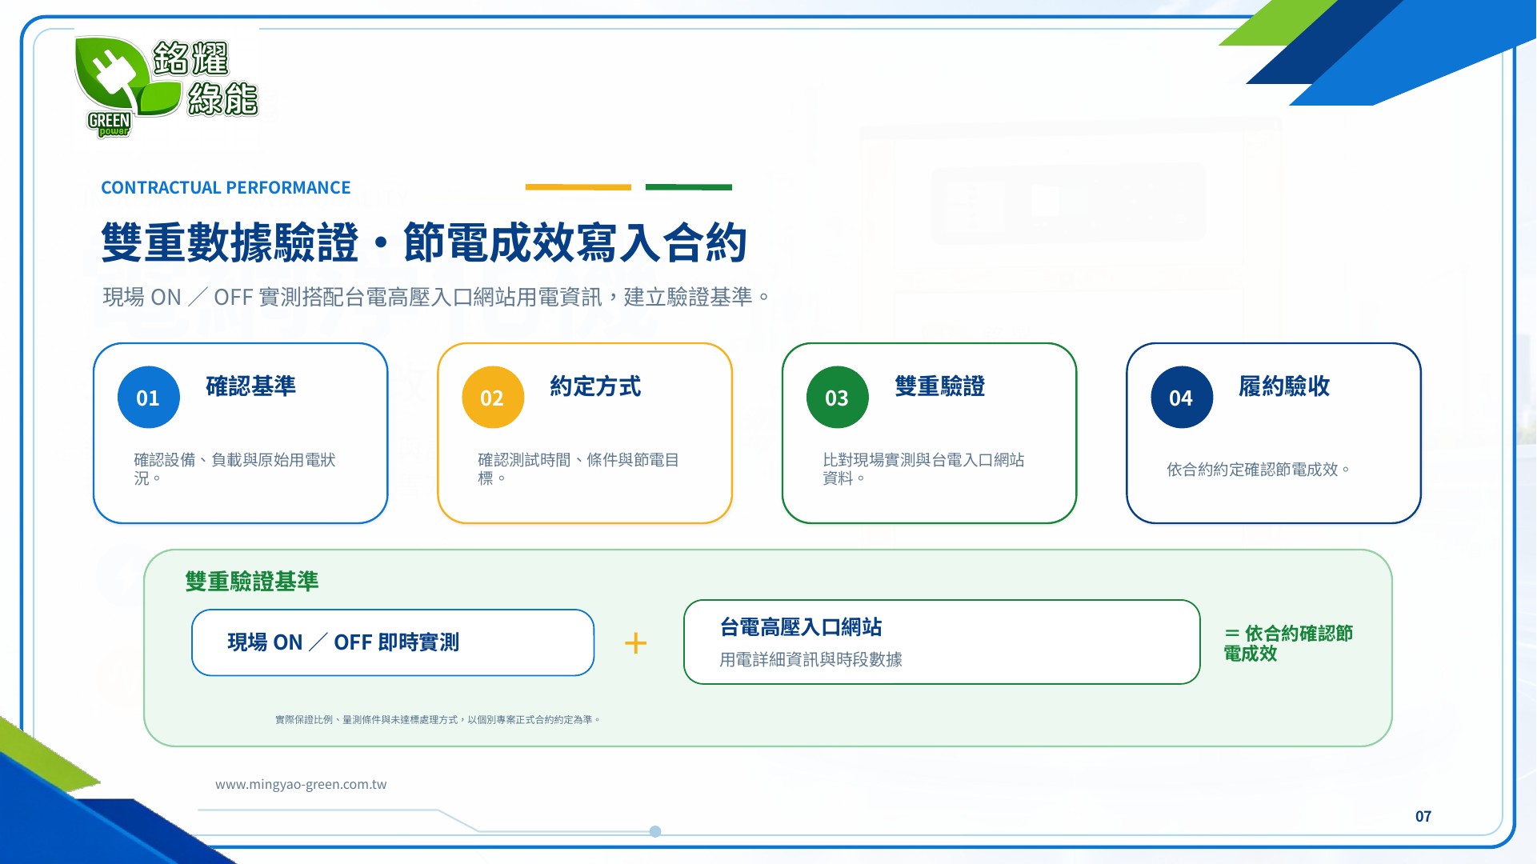Click the subtitle starting with 現場 ON／OFF 實測搭配
Screen dimensions: 1537x864
point(437,298)
